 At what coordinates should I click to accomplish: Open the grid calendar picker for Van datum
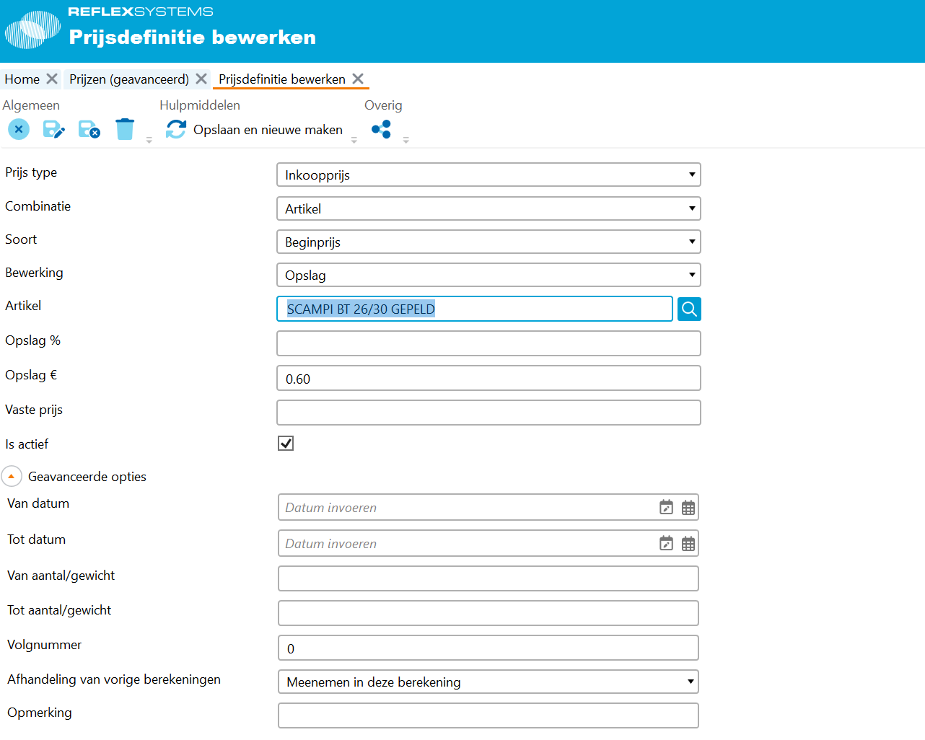pos(688,508)
